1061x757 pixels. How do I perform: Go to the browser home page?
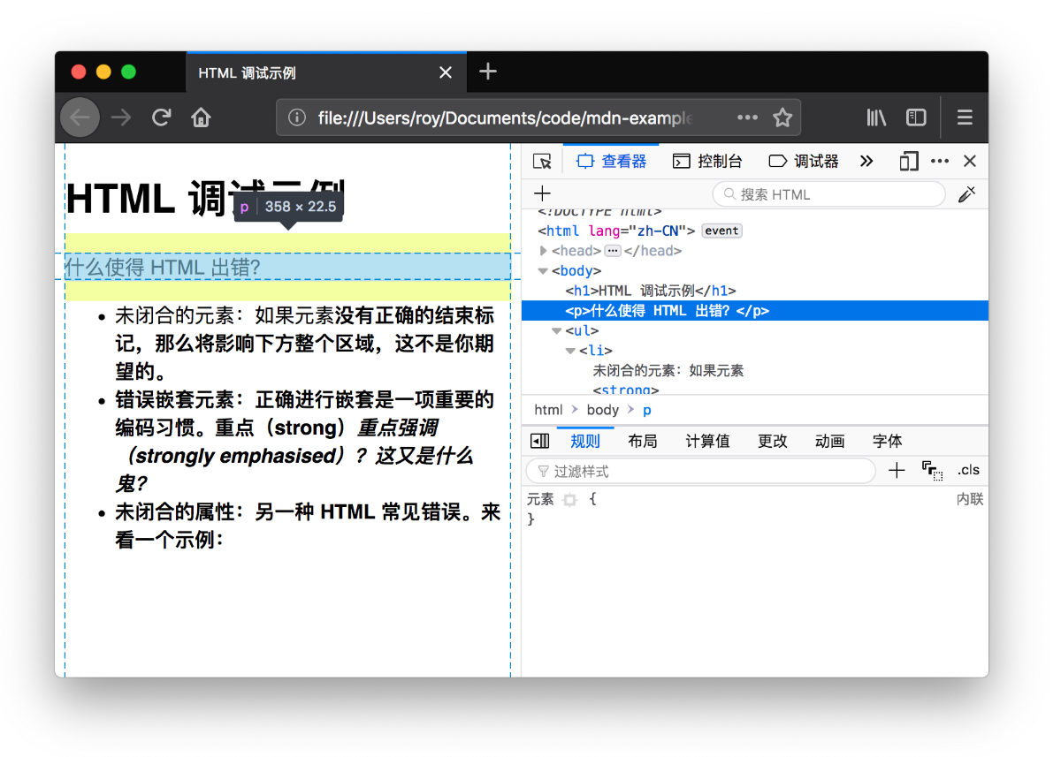[x=202, y=117]
